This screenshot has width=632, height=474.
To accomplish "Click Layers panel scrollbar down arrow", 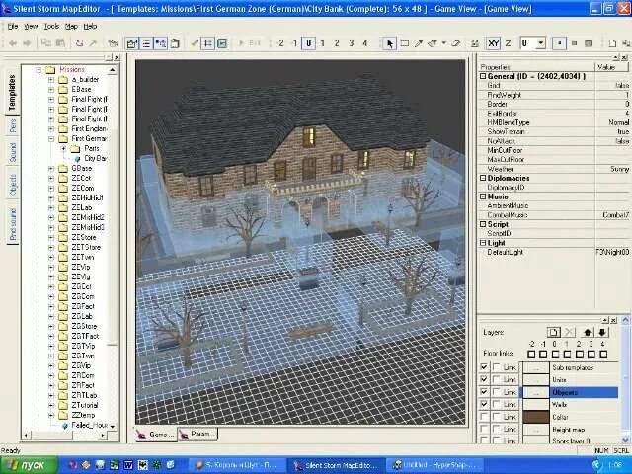I will point(625,439).
